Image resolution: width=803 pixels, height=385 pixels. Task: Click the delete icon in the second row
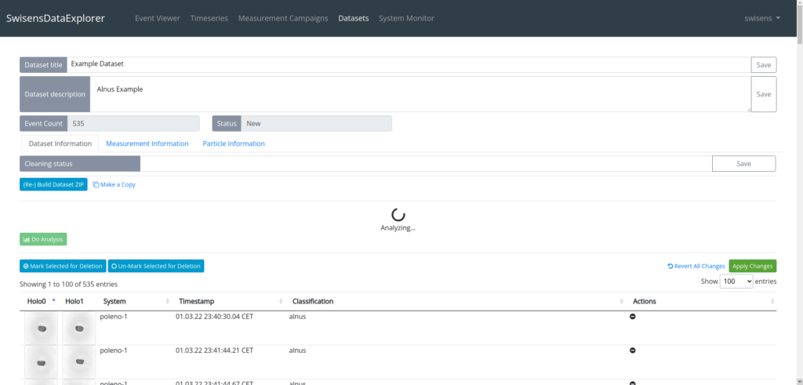(x=633, y=350)
